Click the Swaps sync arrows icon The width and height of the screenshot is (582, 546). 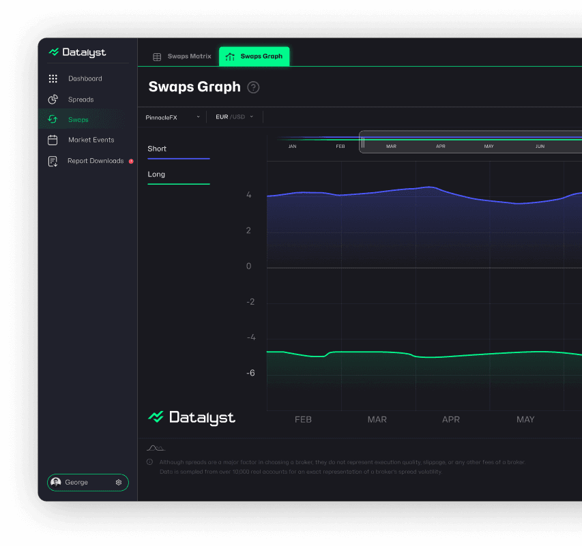point(53,119)
